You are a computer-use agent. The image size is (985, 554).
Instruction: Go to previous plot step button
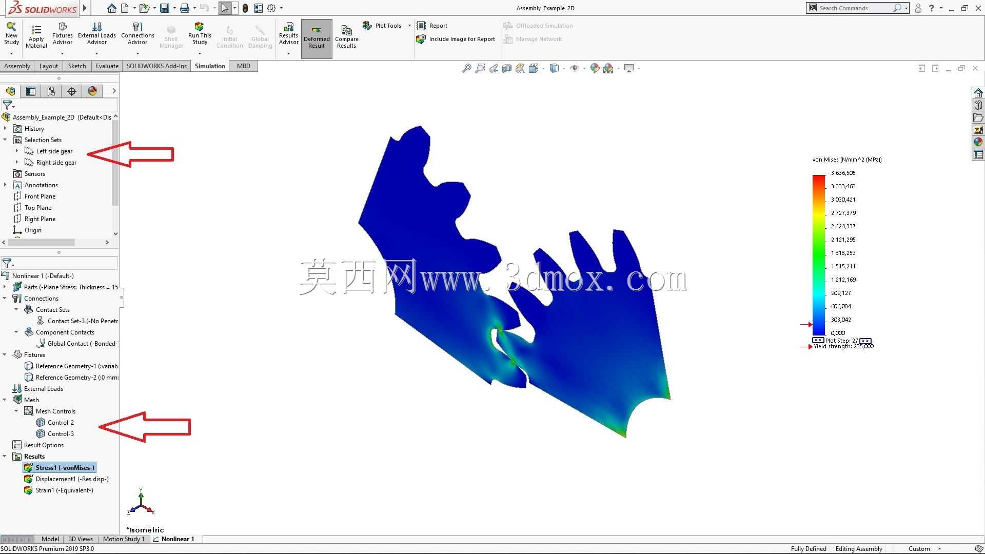(x=818, y=341)
